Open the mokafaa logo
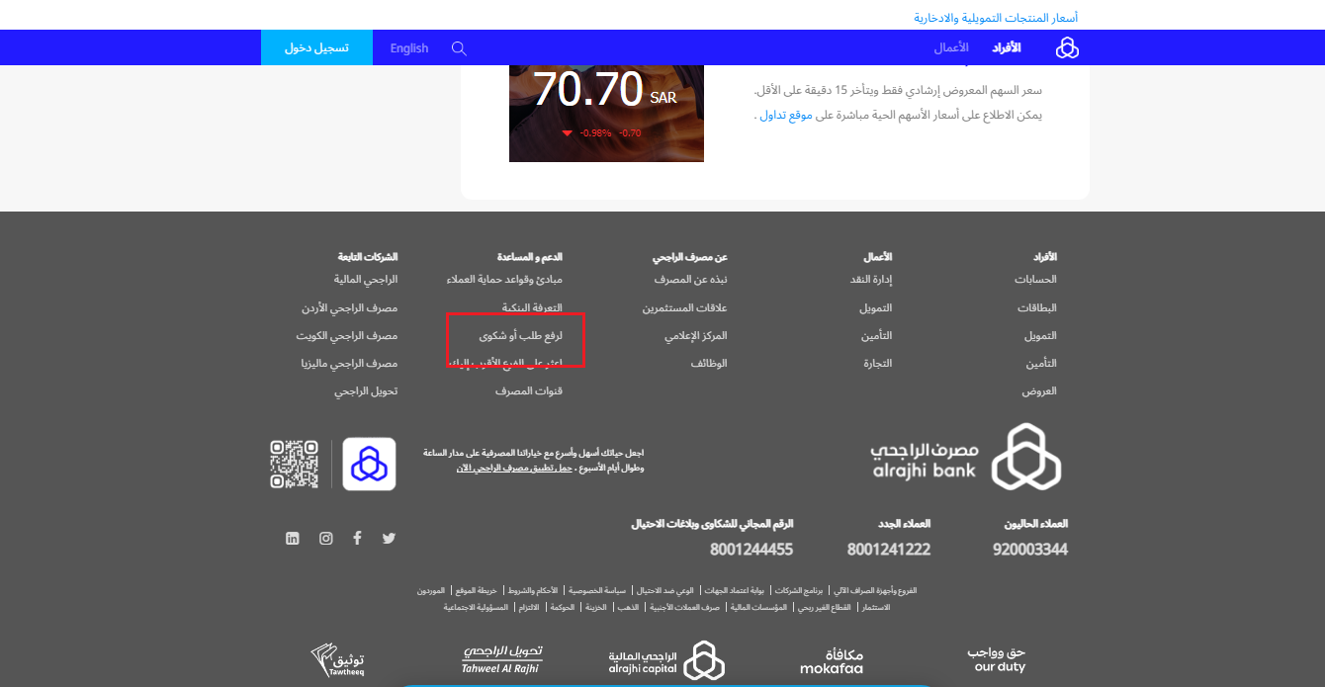The image size is (1325, 687). tap(832, 661)
